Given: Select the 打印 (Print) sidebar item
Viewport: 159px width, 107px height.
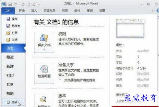Looking at the screenshot, I should [10, 75].
